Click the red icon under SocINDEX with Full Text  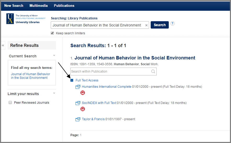[83, 109]
